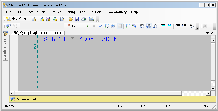218x111 pixels.
Task: Click the New Query button
Action: (17, 19)
